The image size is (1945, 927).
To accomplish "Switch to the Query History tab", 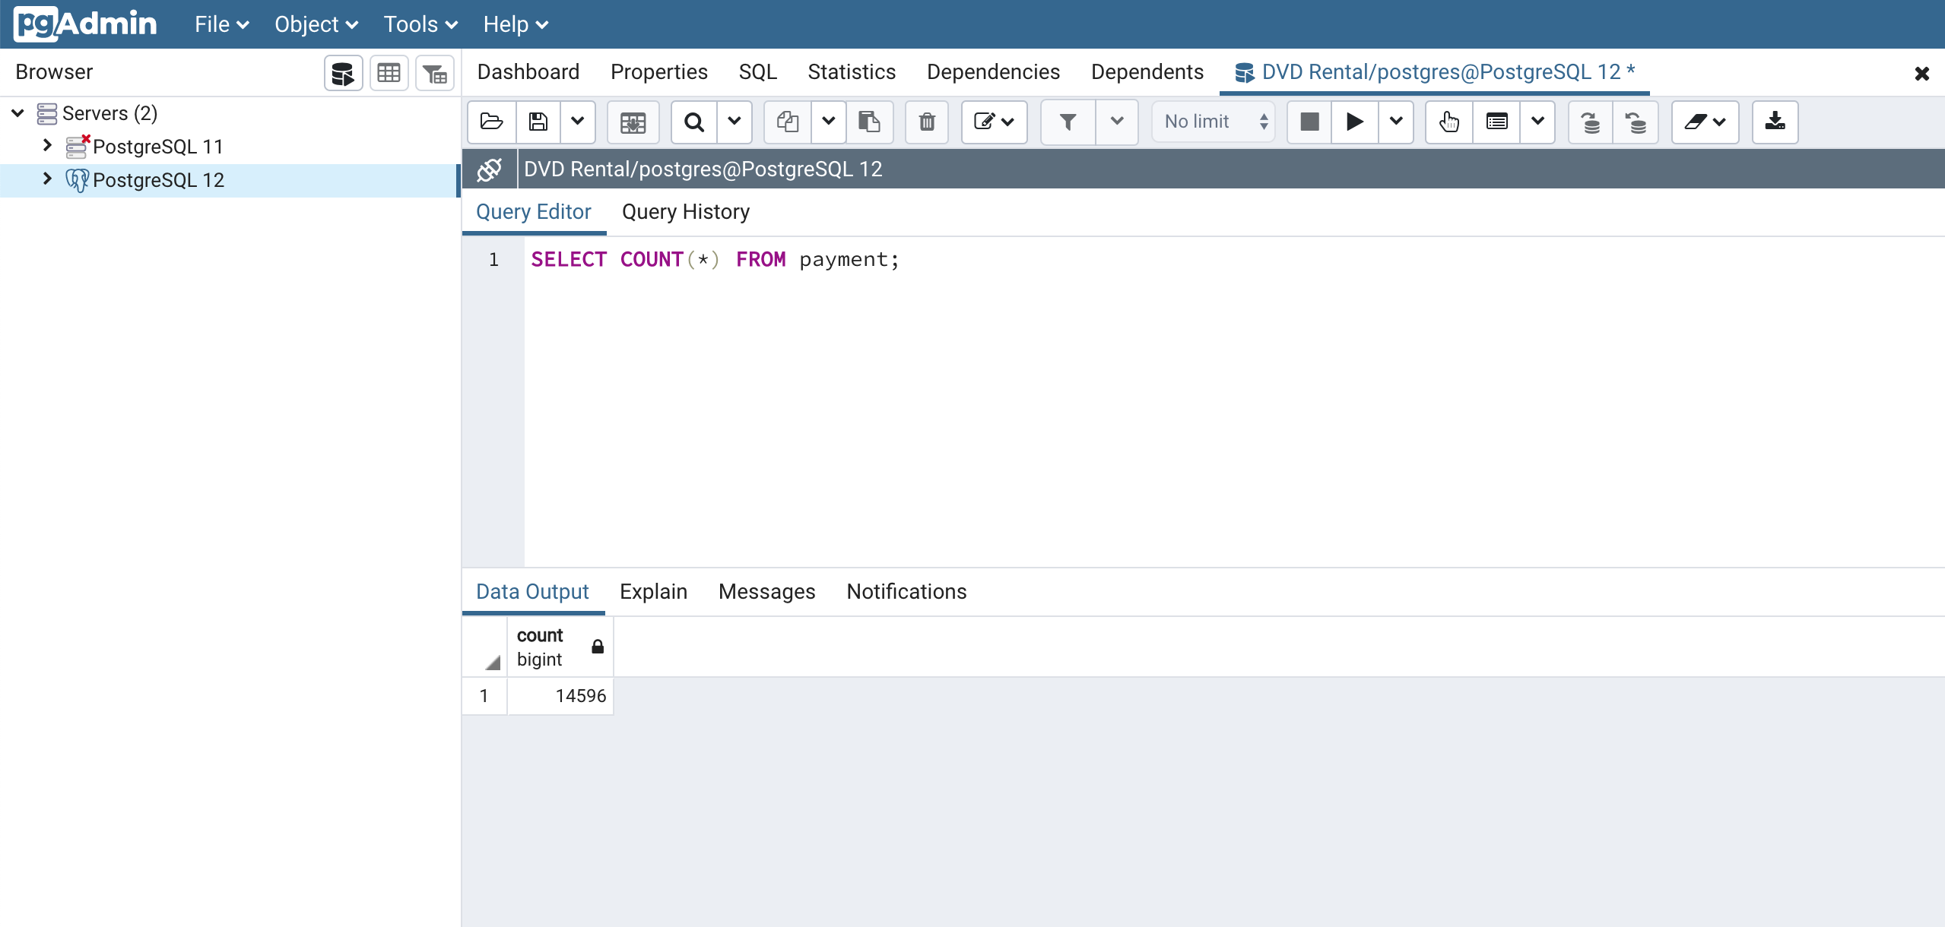I will coord(686,210).
